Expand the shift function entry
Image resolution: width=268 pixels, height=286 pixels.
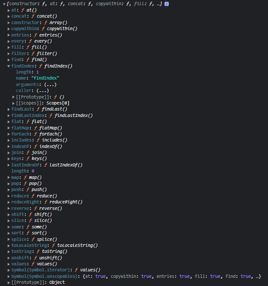point(9,215)
